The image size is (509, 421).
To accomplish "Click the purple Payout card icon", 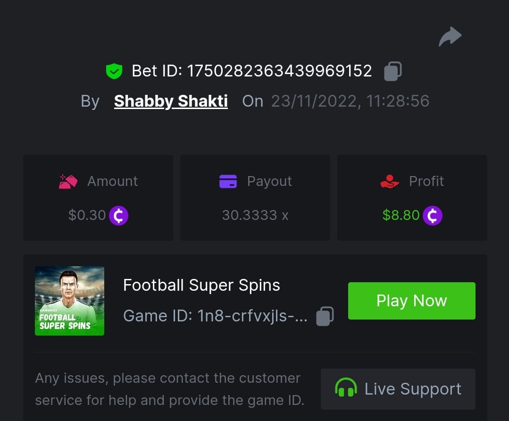I will pos(228,181).
